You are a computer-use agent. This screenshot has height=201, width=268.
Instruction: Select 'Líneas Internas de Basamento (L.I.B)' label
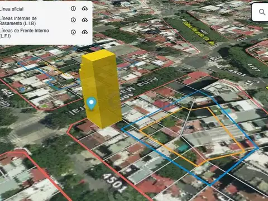pyautogui.click(x=18, y=21)
